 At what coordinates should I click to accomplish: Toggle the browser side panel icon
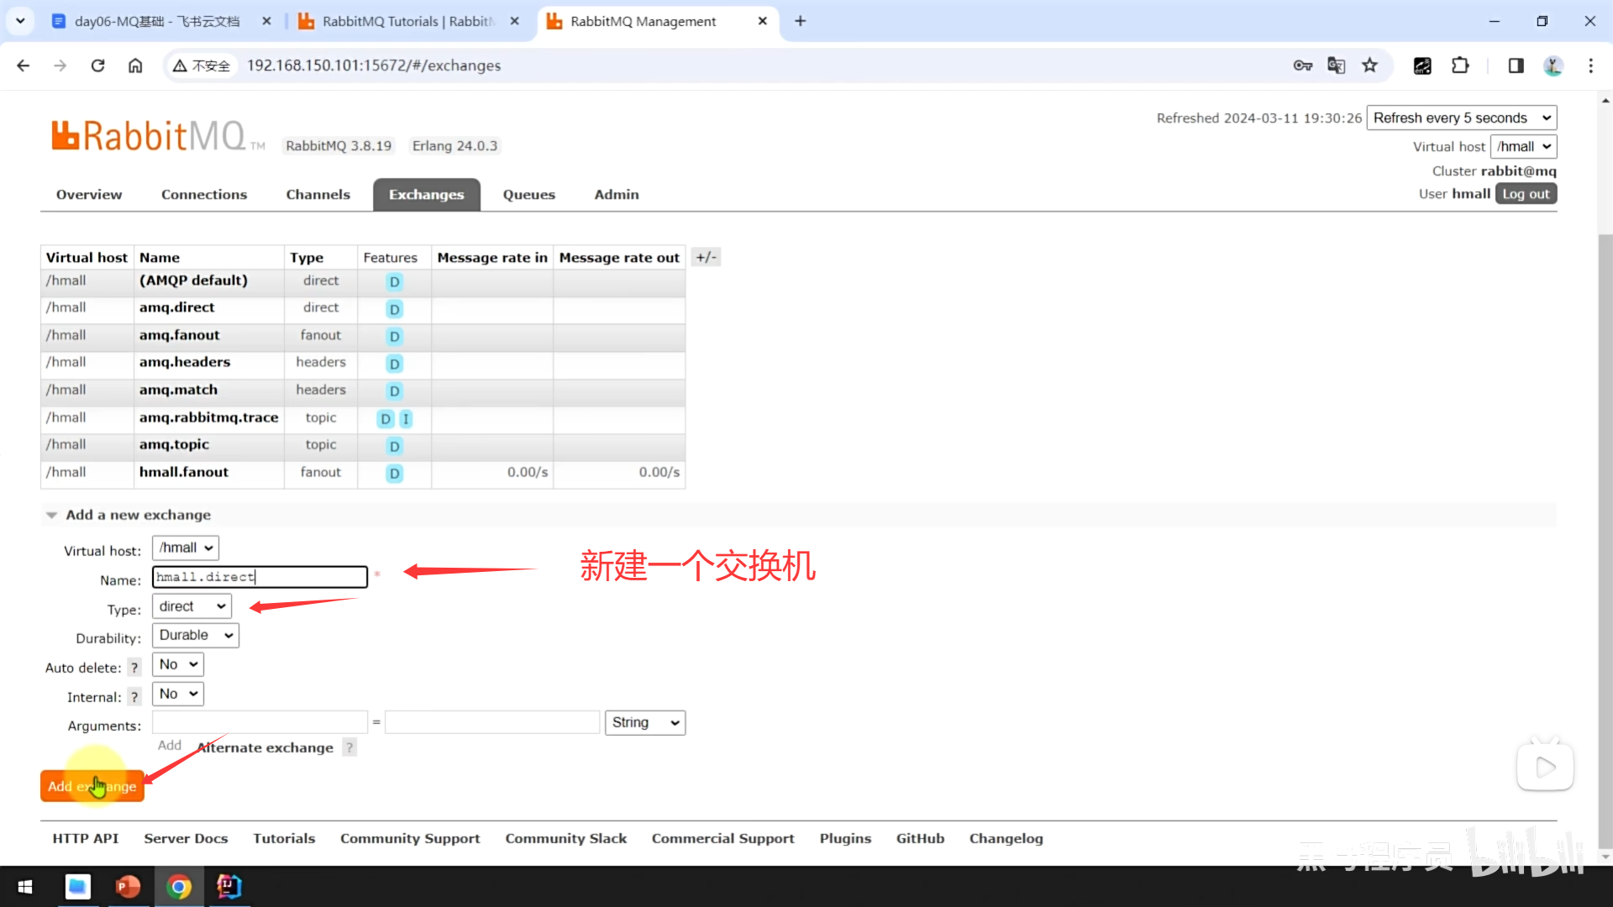[1516, 66]
